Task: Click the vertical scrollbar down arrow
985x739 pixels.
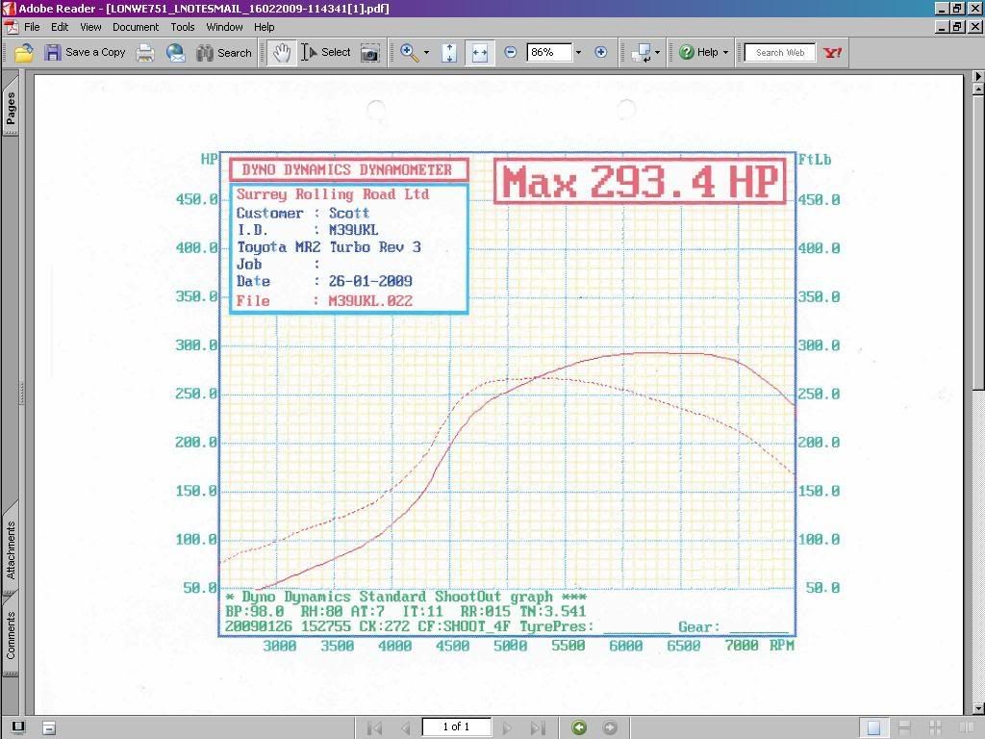Action: pyautogui.click(x=978, y=708)
